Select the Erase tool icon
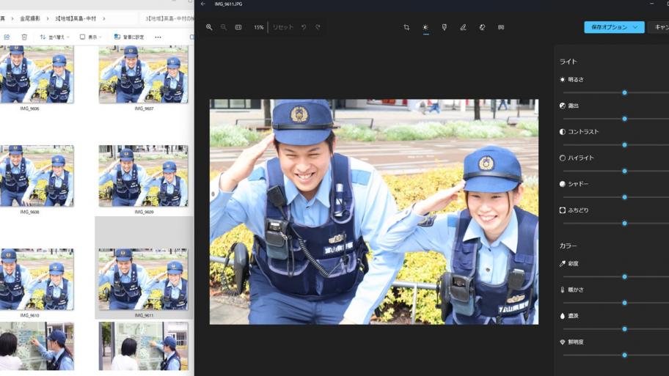This screenshot has height=376, width=669. 482,27
